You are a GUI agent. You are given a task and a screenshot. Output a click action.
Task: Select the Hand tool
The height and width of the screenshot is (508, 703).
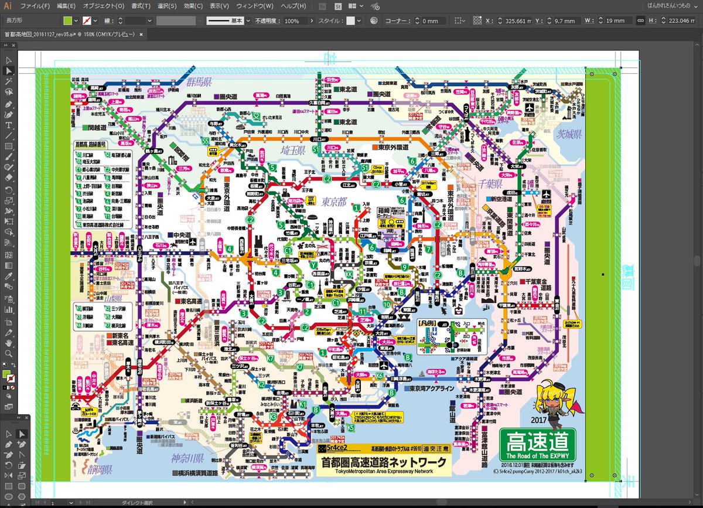tap(9, 342)
